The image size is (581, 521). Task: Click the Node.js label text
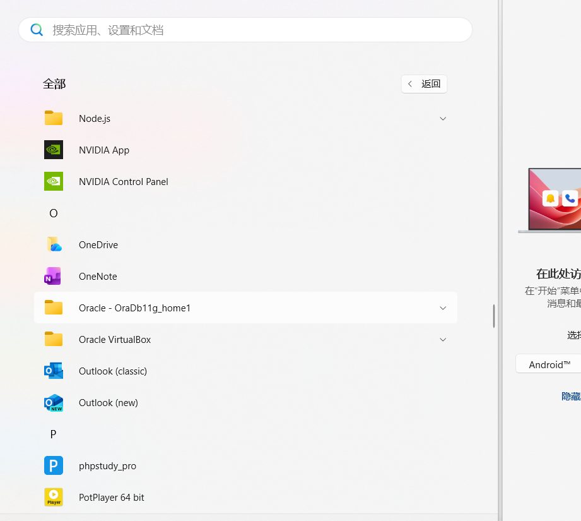[95, 119]
